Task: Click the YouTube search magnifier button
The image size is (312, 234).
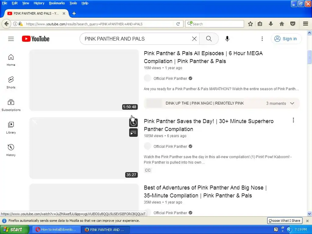Action: (x=209, y=39)
